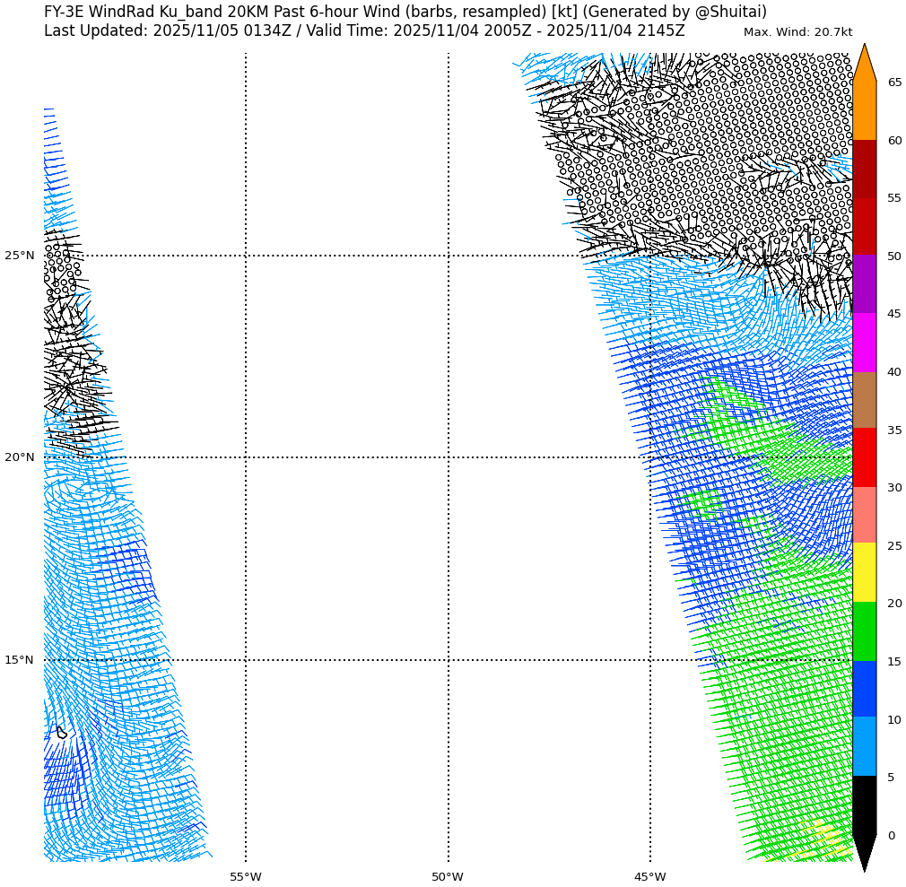Viewport: 906px width, 887px height.
Task: Click the magenta 40–45 kt colorbar segment
Action: 864,343
